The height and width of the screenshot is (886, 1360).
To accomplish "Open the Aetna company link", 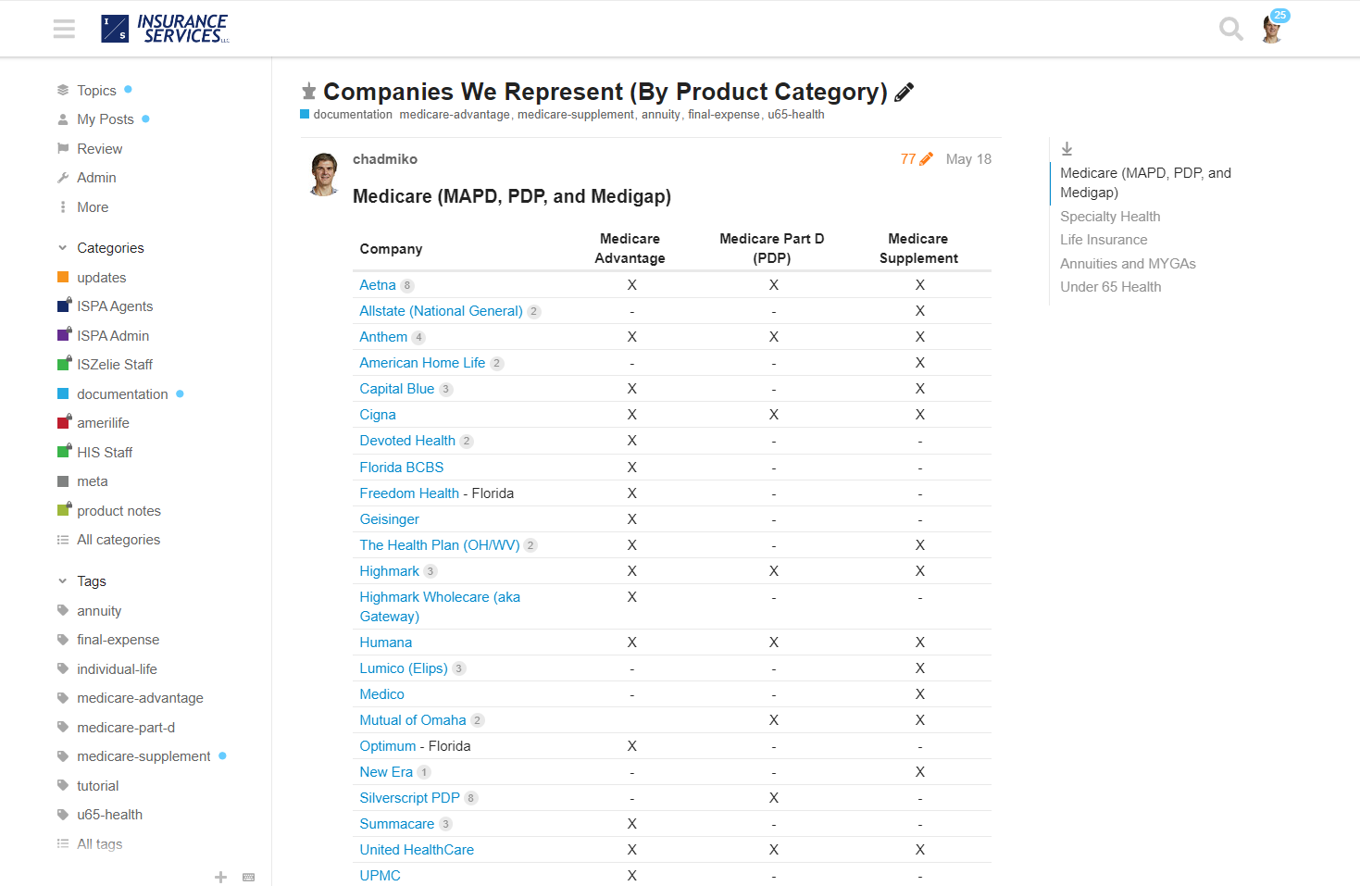I will point(377,285).
